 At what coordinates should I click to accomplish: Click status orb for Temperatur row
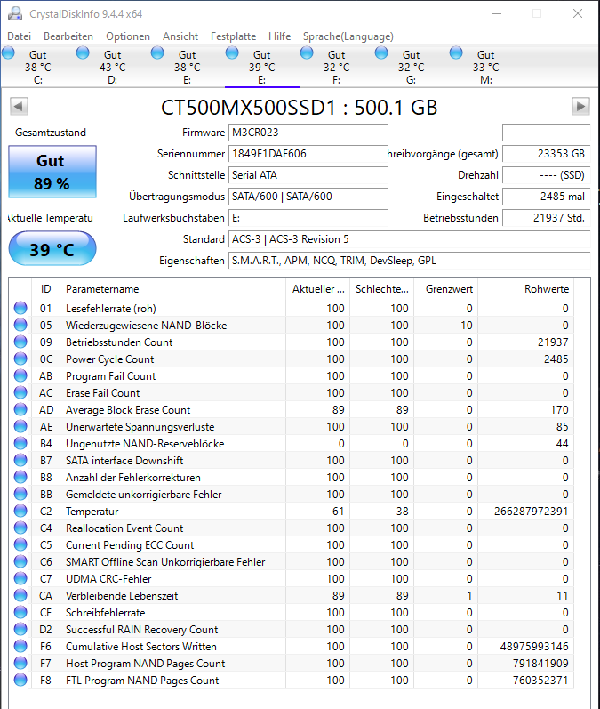[20, 511]
